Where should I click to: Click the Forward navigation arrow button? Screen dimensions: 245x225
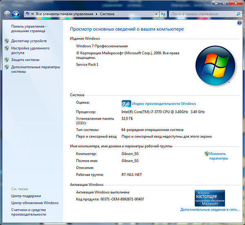tap(16, 14)
